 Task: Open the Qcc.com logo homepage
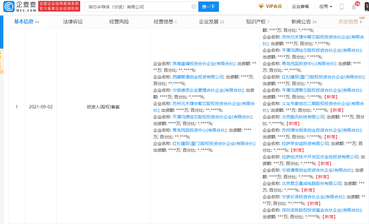pyautogui.click(x=20, y=6)
